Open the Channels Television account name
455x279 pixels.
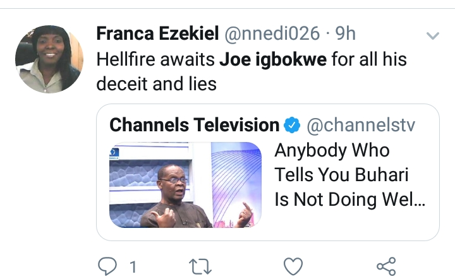(x=194, y=125)
